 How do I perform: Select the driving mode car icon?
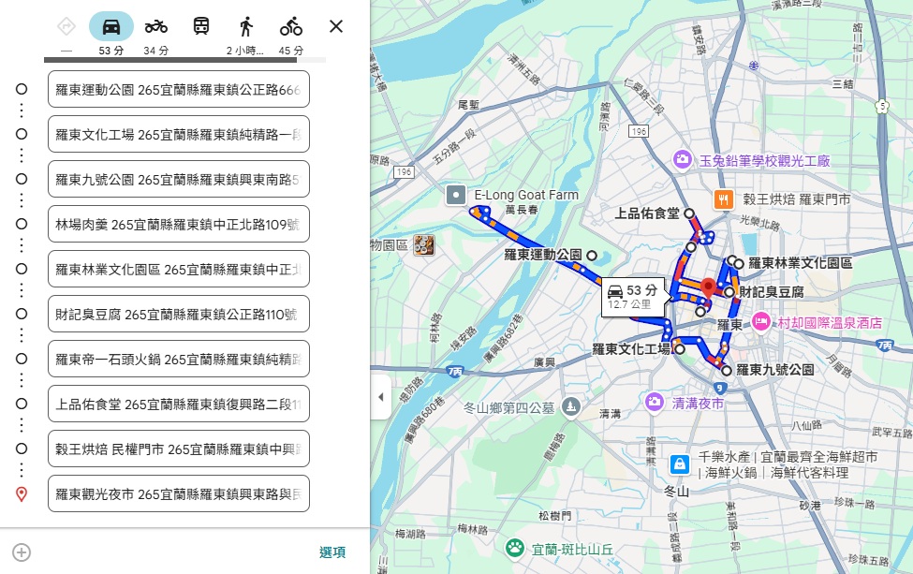tap(110, 26)
